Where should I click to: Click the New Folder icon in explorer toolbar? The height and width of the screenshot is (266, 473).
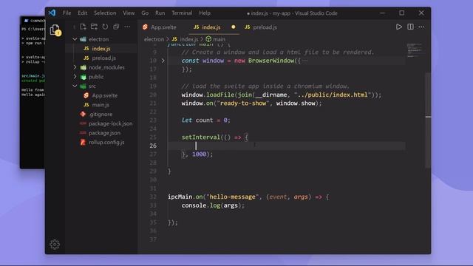pos(94,27)
